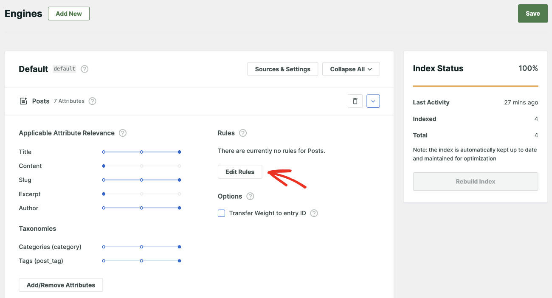Screen dimensions: 552x298
Task: Click the help icon beside Transfer Weight
Action: coord(314,213)
